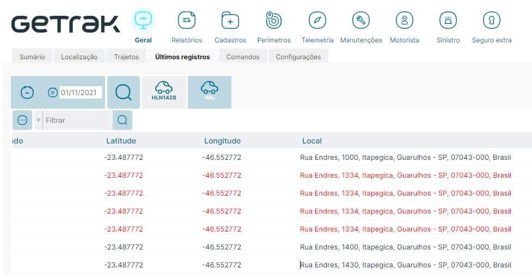The width and height of the screenshot is (532, 275).
Task: Click longitude in Rua Endres, 1430 row
Action: click(222, 265)
